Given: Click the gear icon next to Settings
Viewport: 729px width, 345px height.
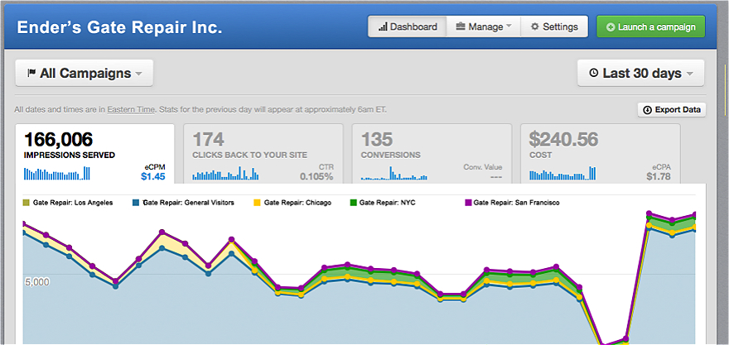Looking at the screenshot, I should click(x=534, y=26).
